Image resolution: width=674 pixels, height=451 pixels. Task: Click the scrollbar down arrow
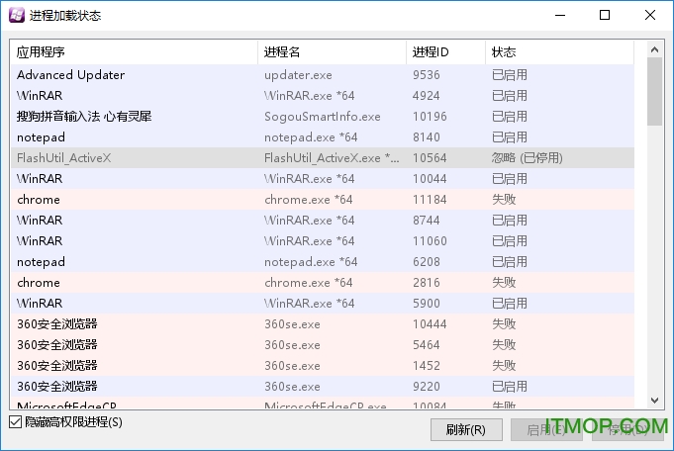(654, 401)
